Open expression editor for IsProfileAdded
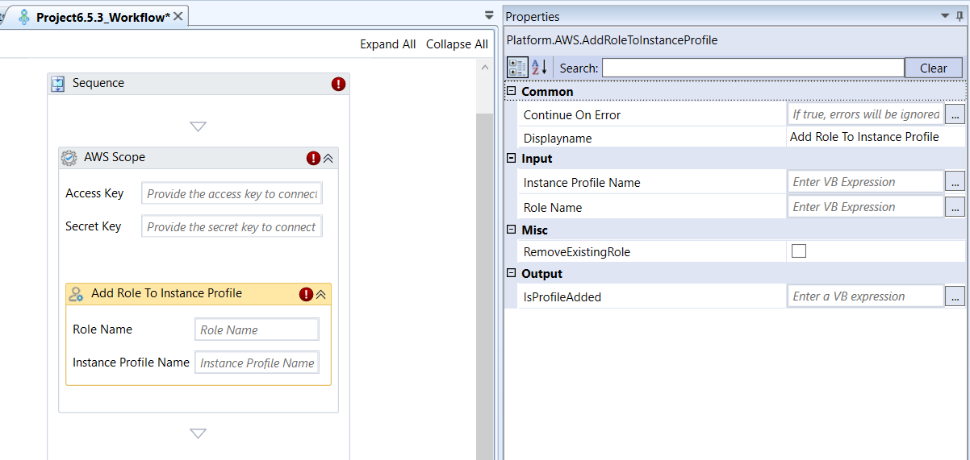 pyautogui.click(x=955, y=296)
